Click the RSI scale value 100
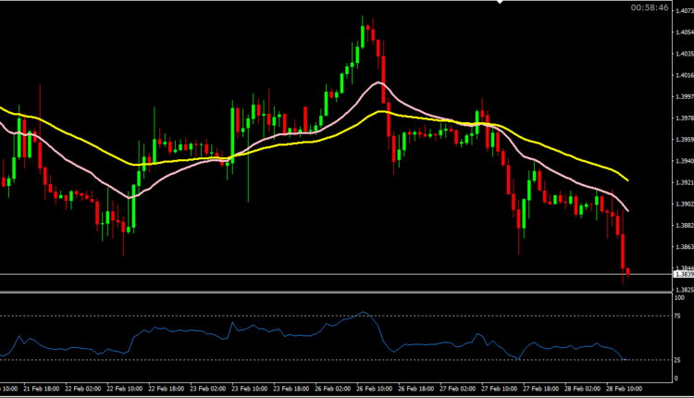 pos(680,297)
